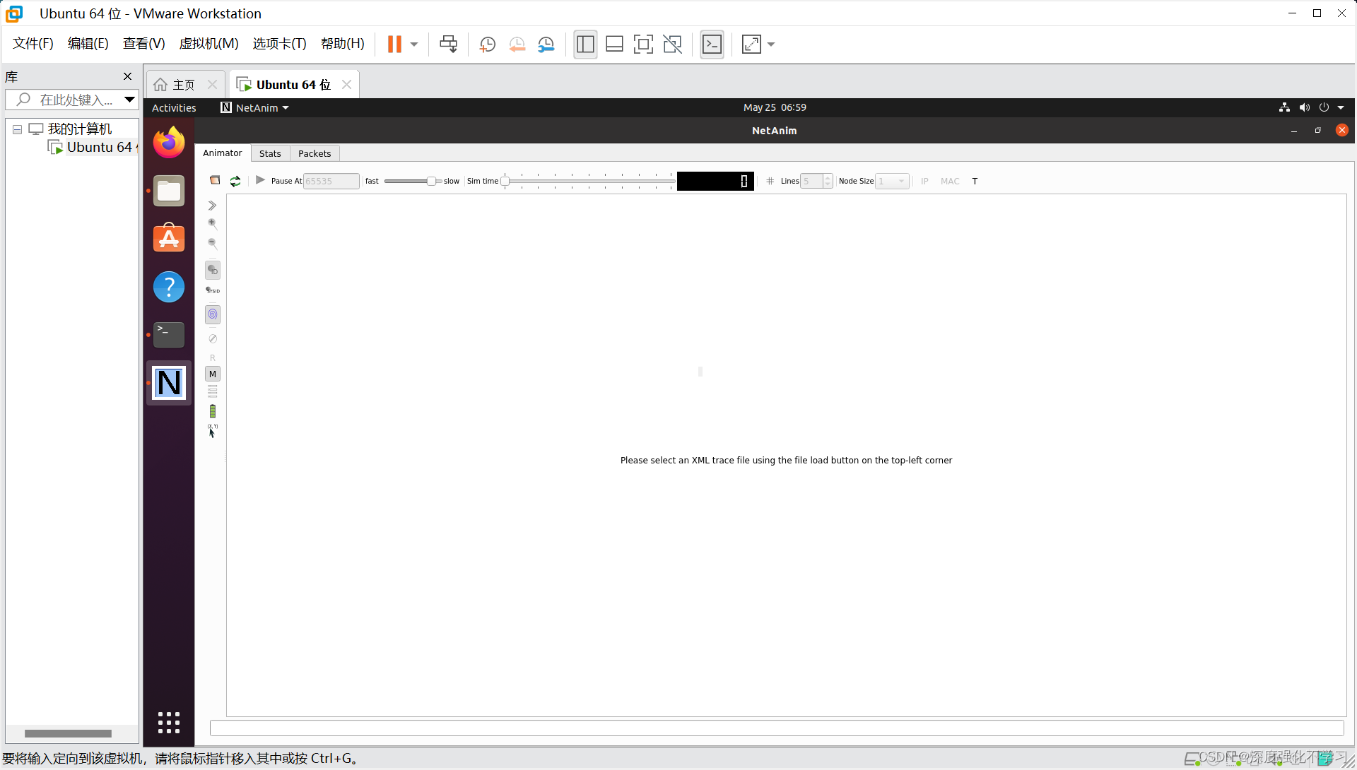The width and height of the screenshot is (1357, 770).
Task: Open the Ubuntu system menu arrow
Action: tap(1341, 107)
